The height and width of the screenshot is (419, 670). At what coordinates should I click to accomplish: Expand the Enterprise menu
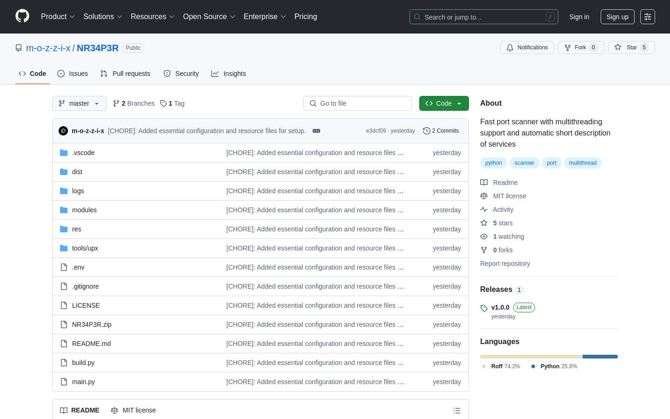pyautogui.click(x=265, y=17)
